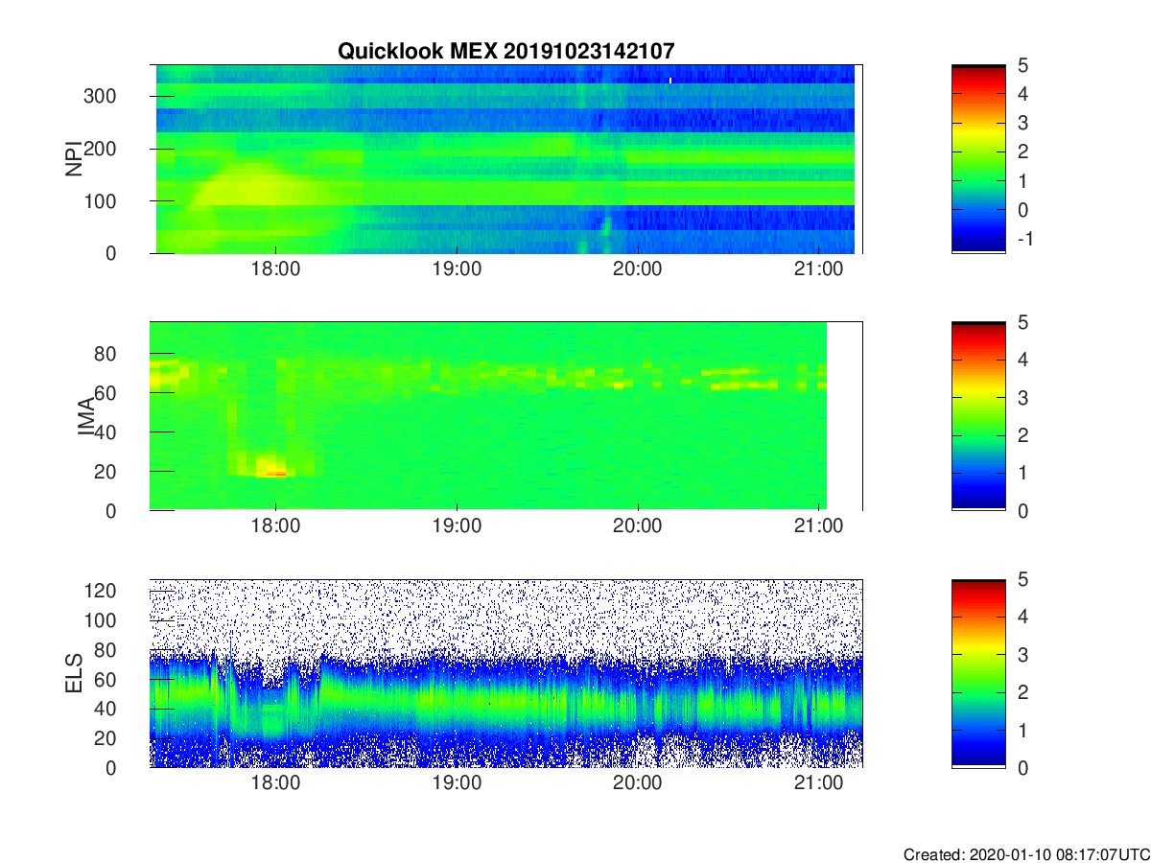The width and height of the screenshot is (1151, 863).
Task: Select the ELS y-axis label
Action: pyautogui.click(x=73, y=673)
